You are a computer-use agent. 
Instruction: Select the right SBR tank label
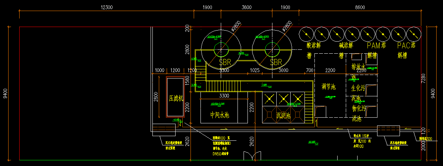click(x=276, y=62)
